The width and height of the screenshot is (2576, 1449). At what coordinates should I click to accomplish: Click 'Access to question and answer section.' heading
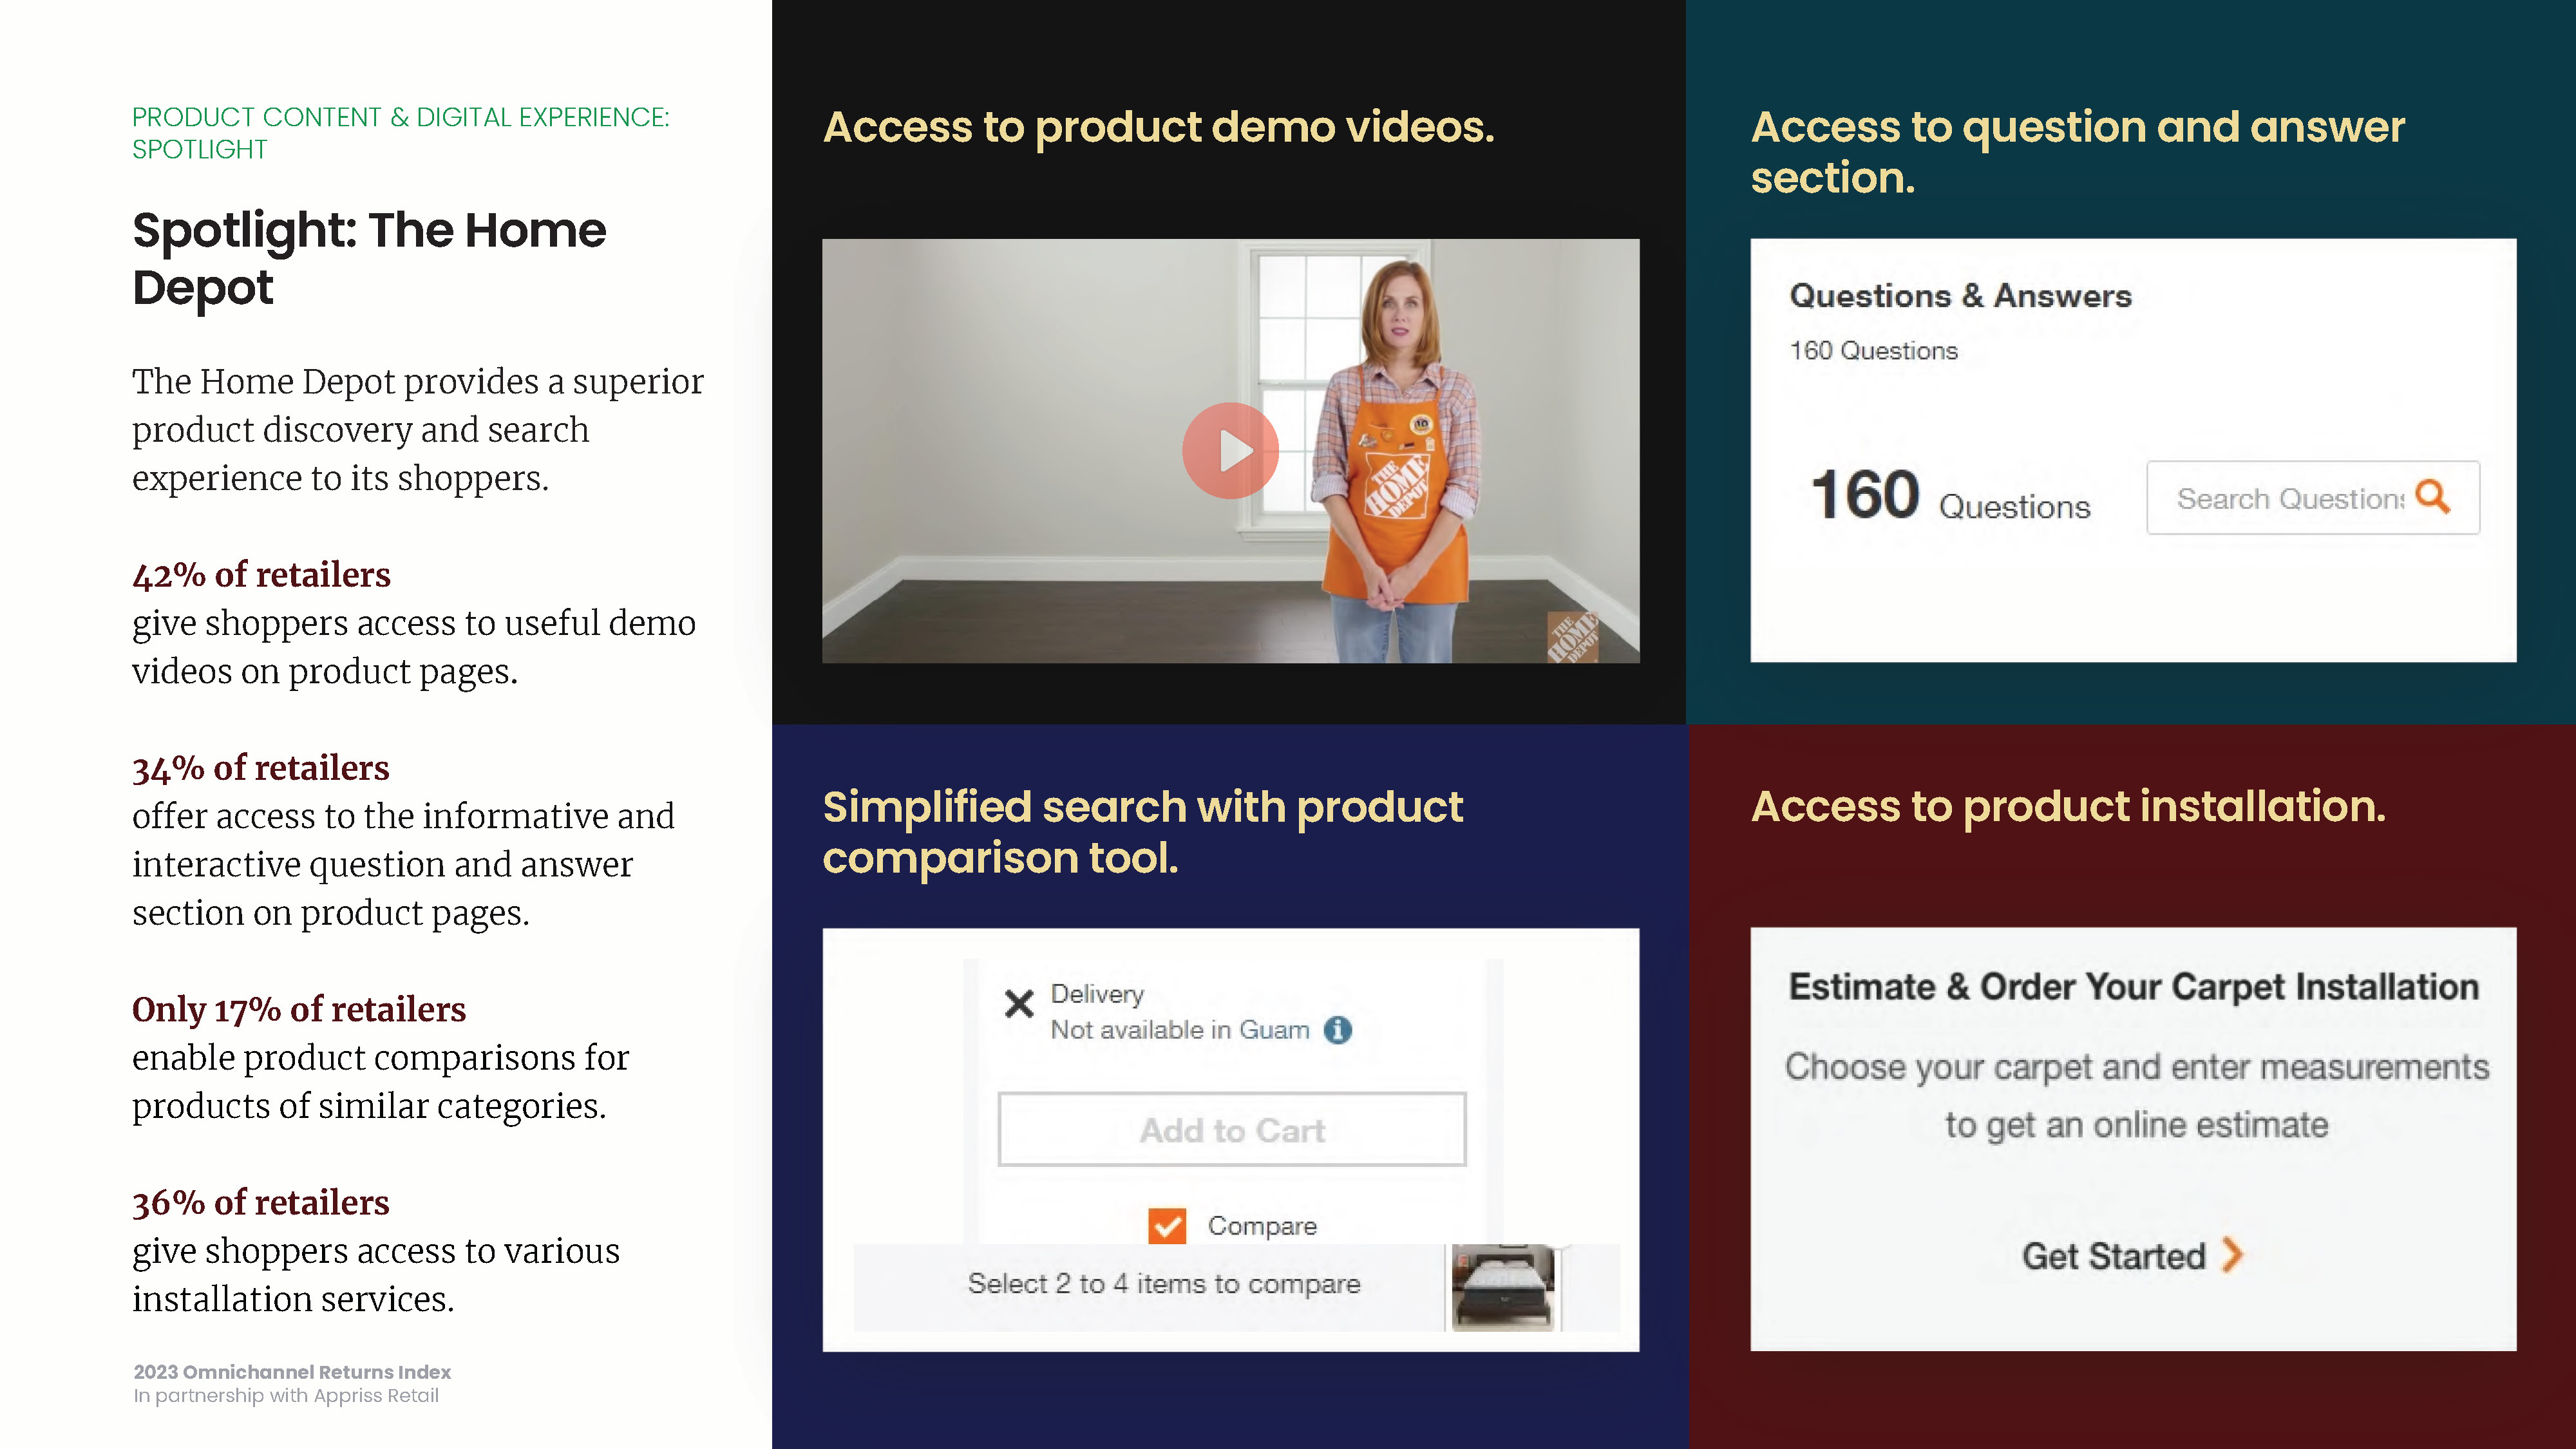pyautogui.click(x=2077, y=152)
